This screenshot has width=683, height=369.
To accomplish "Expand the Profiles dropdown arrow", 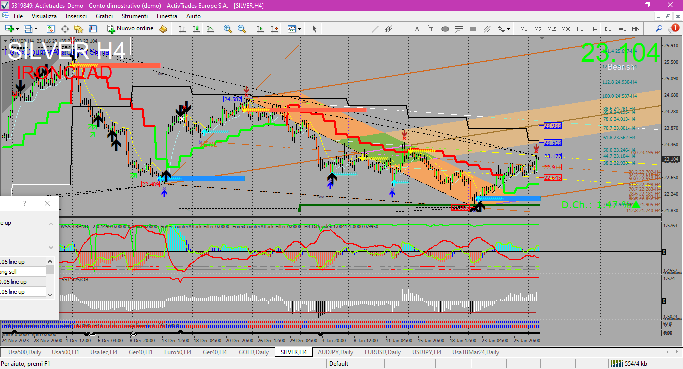I will [36, 29].
